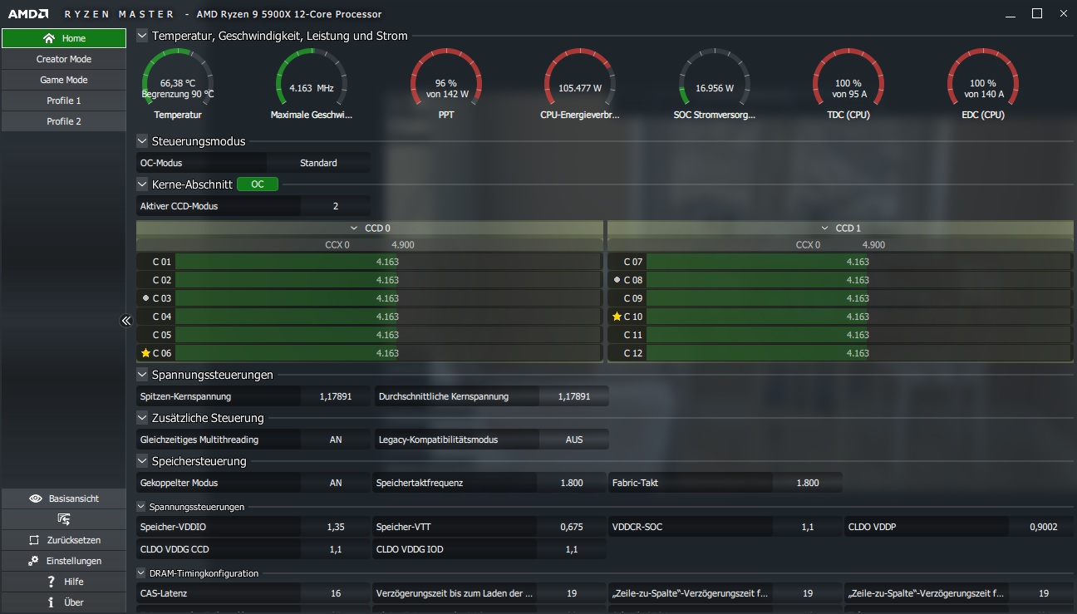The height and width of the screenshot is (614, 1077).
Task: Toggle Legacy-Kompatibilitätsmodus value AUS
Action: click(574, 440)
